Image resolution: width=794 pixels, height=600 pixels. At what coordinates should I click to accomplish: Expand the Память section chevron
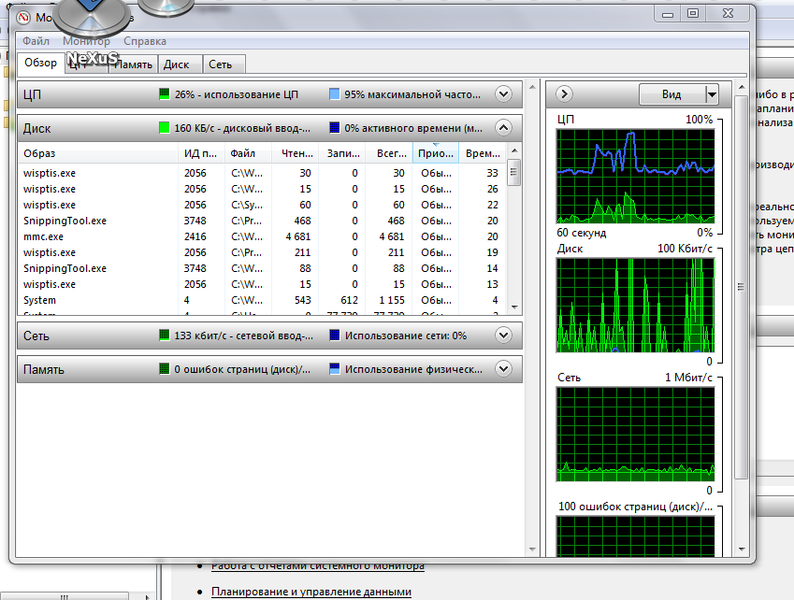tap(503, 369)
